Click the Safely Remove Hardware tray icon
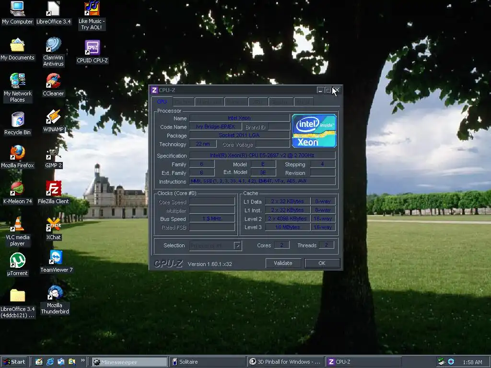Screen dimensions: 491x368 pyautogui.click(x=441, y=362)
